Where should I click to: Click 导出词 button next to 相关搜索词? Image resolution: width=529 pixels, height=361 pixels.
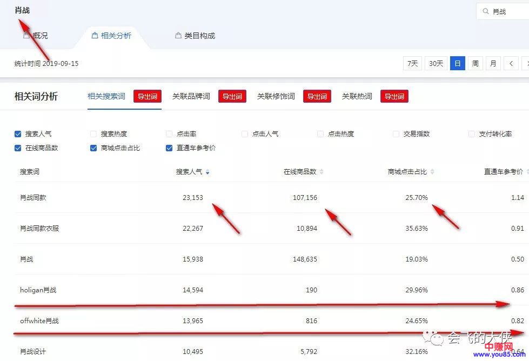pyautogui.click(x=147, y=96)
